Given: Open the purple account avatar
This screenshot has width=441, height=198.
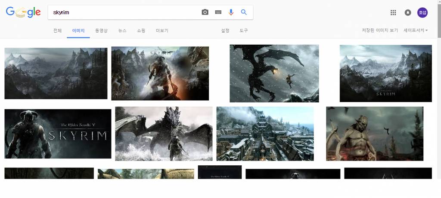Looking at the screenshot, I should (x=422, y=12).
